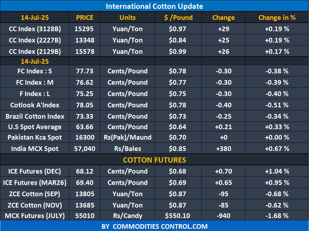Click the ICE Futures (MAR26) label
This screenshot has height=231, width=309.
(35, 183)
